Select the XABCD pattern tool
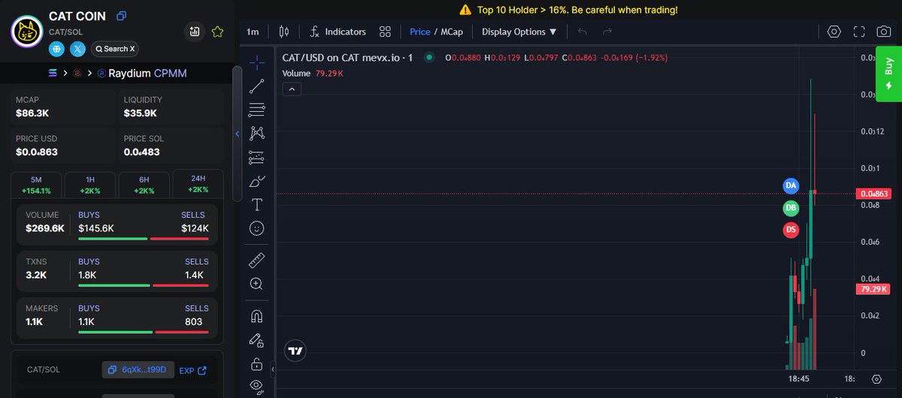 257,133
